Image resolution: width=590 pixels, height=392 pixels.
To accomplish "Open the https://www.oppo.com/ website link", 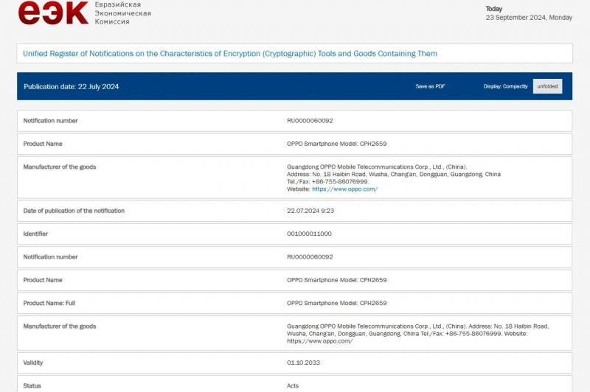I will (344, 189).
